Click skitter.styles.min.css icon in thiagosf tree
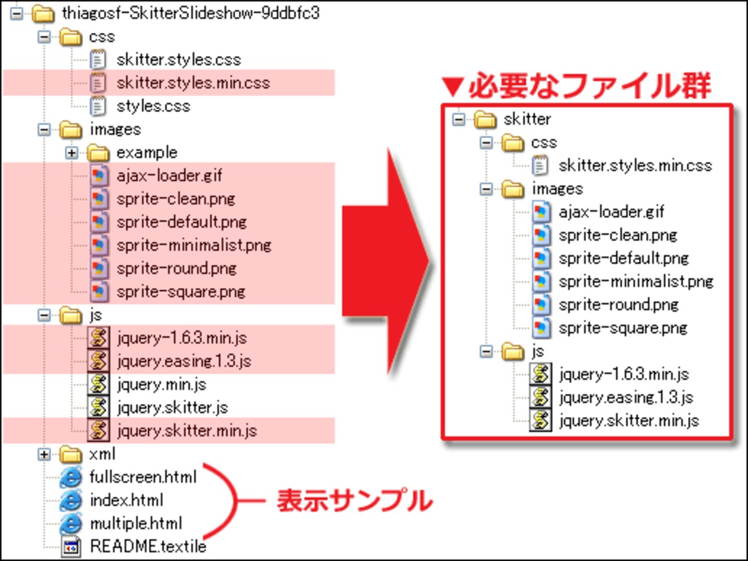Image resolution: width=748 pixels, height=561 pixels. point(98,82)
